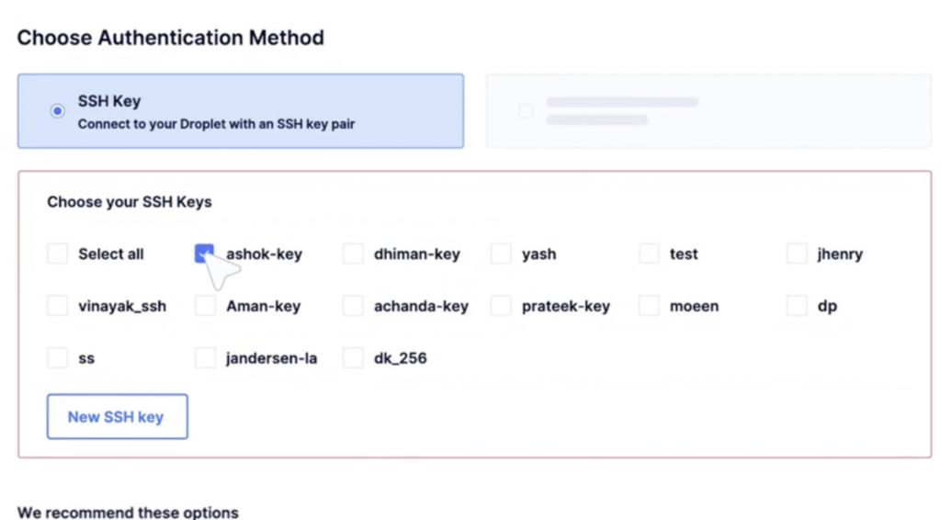Enable the moeen key checkbox
941x520 pixels.
pos(650,306)
